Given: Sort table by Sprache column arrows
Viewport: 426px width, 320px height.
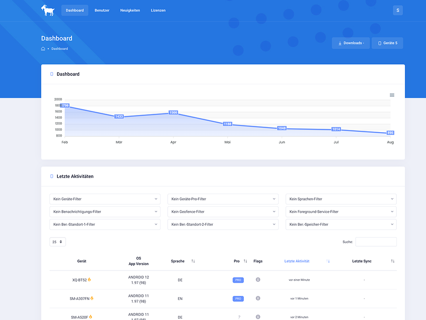Looking at the screenshot, I should 193,261.
